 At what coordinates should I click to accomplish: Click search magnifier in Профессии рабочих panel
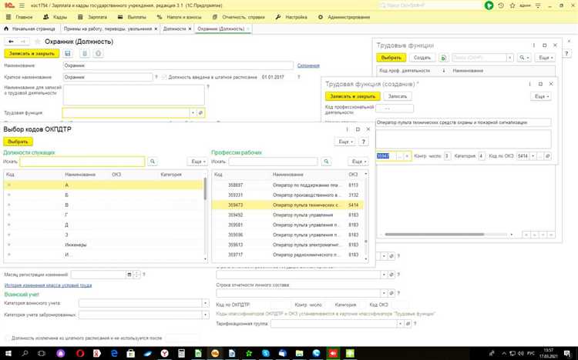326,162
